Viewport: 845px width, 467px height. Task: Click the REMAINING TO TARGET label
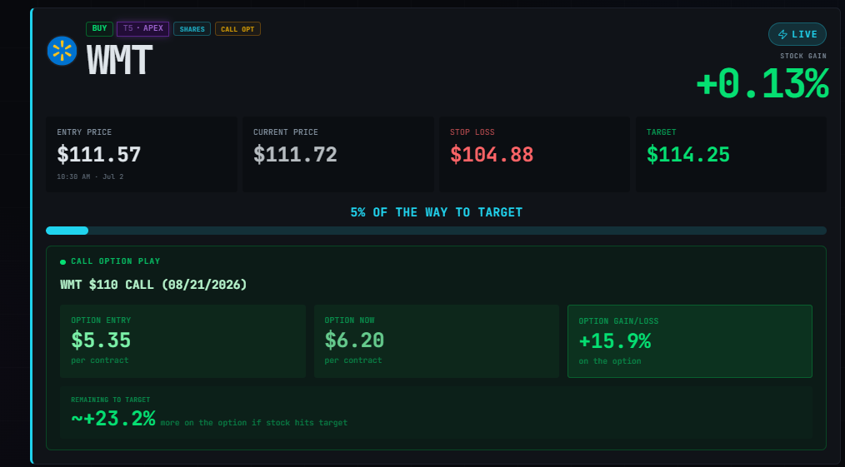111,400
